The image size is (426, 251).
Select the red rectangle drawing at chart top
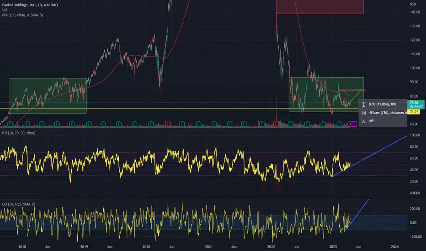click(320, 7)
